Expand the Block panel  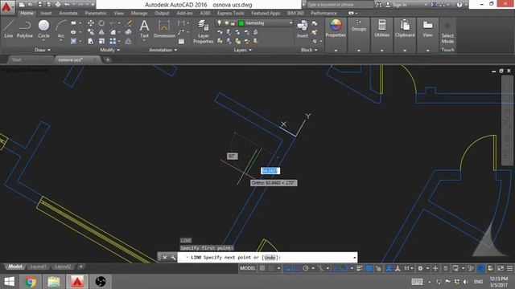coord(309,50)
